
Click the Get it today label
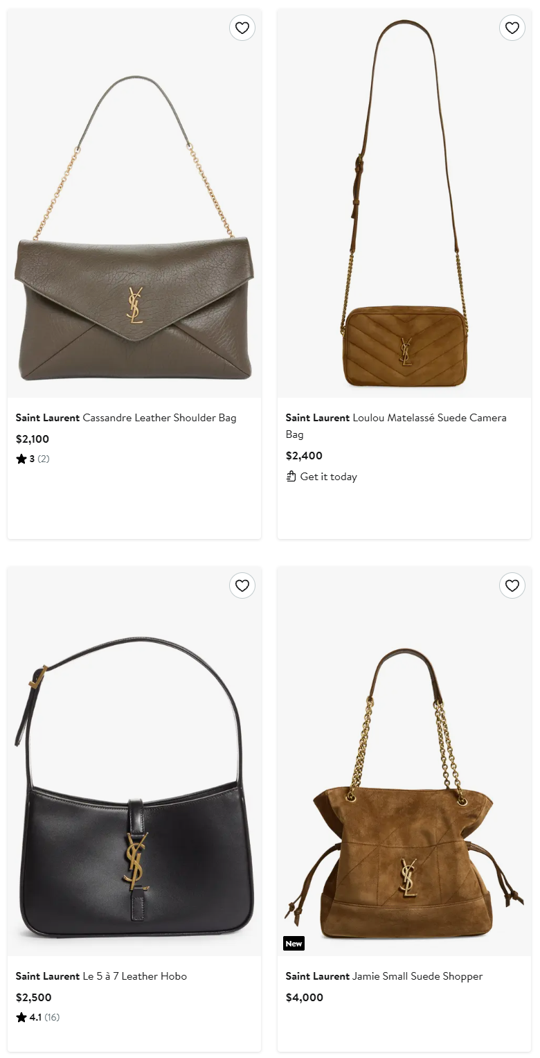tap(329, 477)
